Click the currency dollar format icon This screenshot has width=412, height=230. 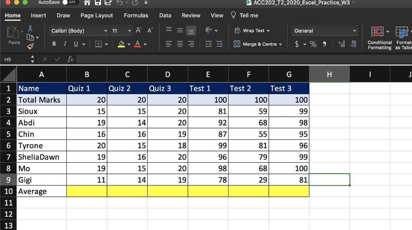point(297,44)
